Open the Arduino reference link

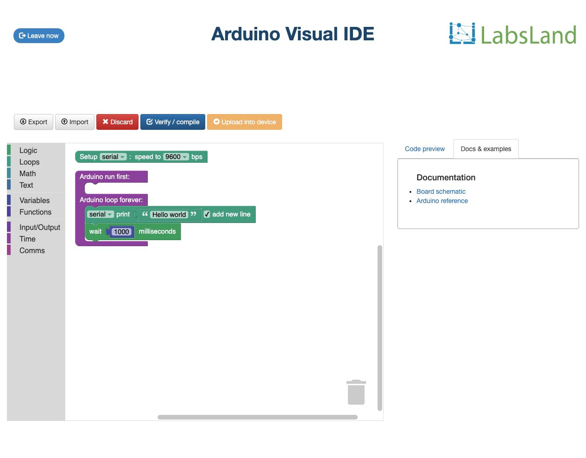(x=442, y=201)
